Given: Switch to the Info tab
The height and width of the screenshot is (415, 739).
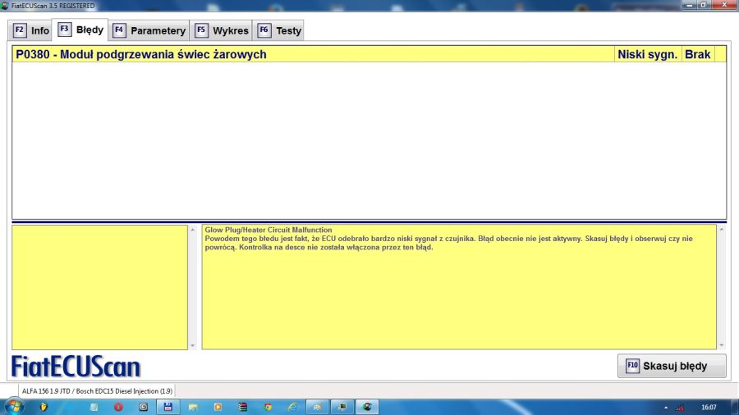Looking at the screenshot, I should (31, 30).
